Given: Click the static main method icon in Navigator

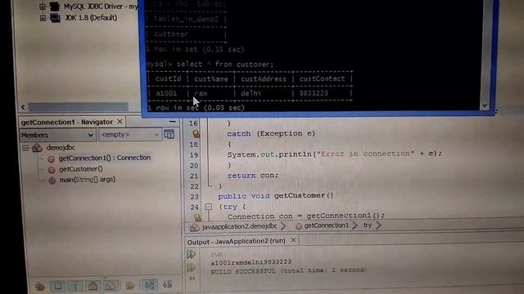Looking at the screenshot, I should 52,180.
